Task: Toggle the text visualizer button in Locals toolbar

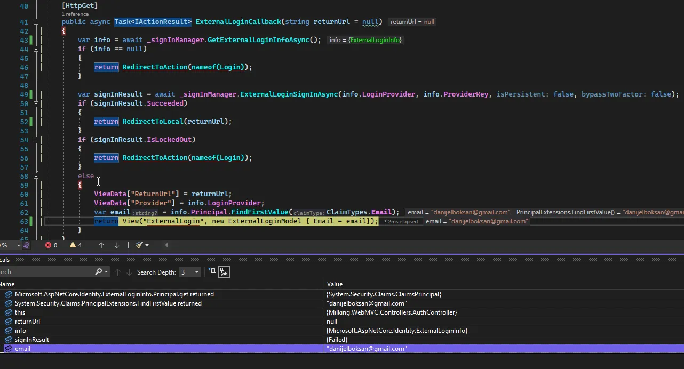Action: 224,272
